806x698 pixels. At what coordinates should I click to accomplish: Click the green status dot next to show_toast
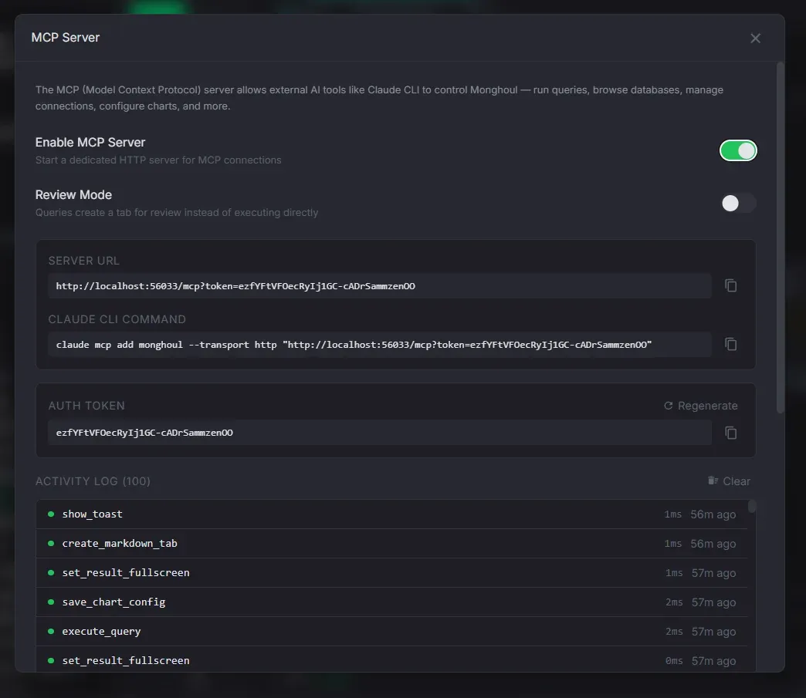tap(51, 514)
